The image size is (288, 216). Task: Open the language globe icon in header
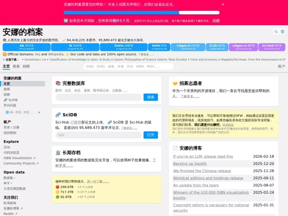click(283, 31)
